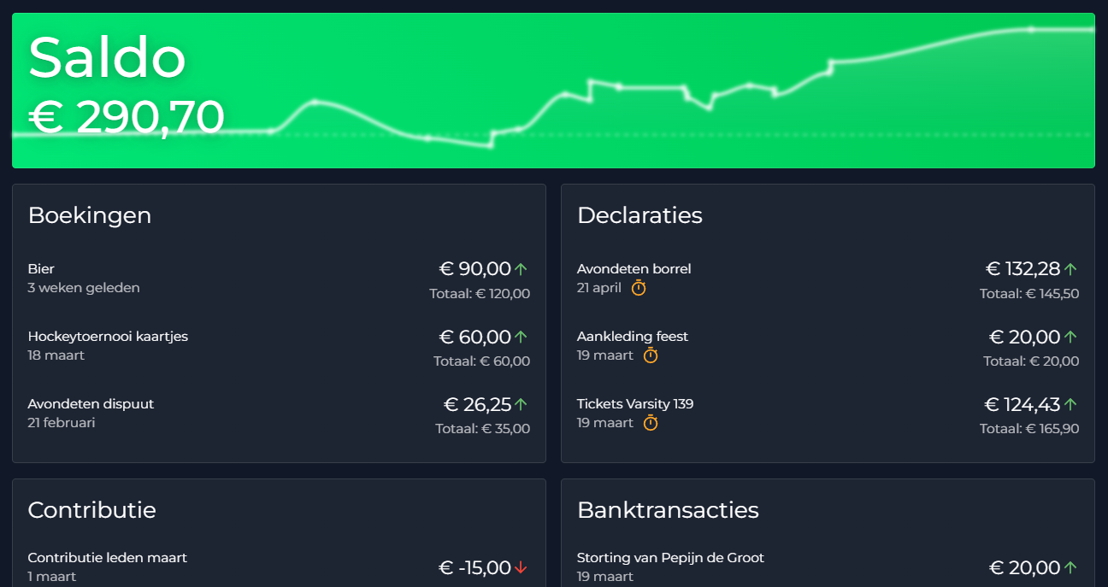Image resolution: width=1108 pixels, height=587 pixels.
Task: Click the Totaal: € 165,90 value
Action: point(1029,429)
